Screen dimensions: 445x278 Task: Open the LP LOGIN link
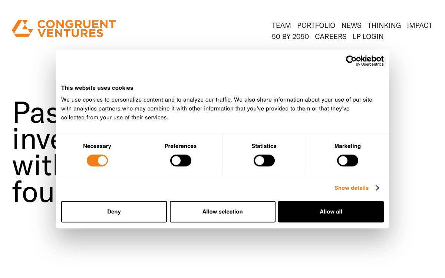coord(368,37)
